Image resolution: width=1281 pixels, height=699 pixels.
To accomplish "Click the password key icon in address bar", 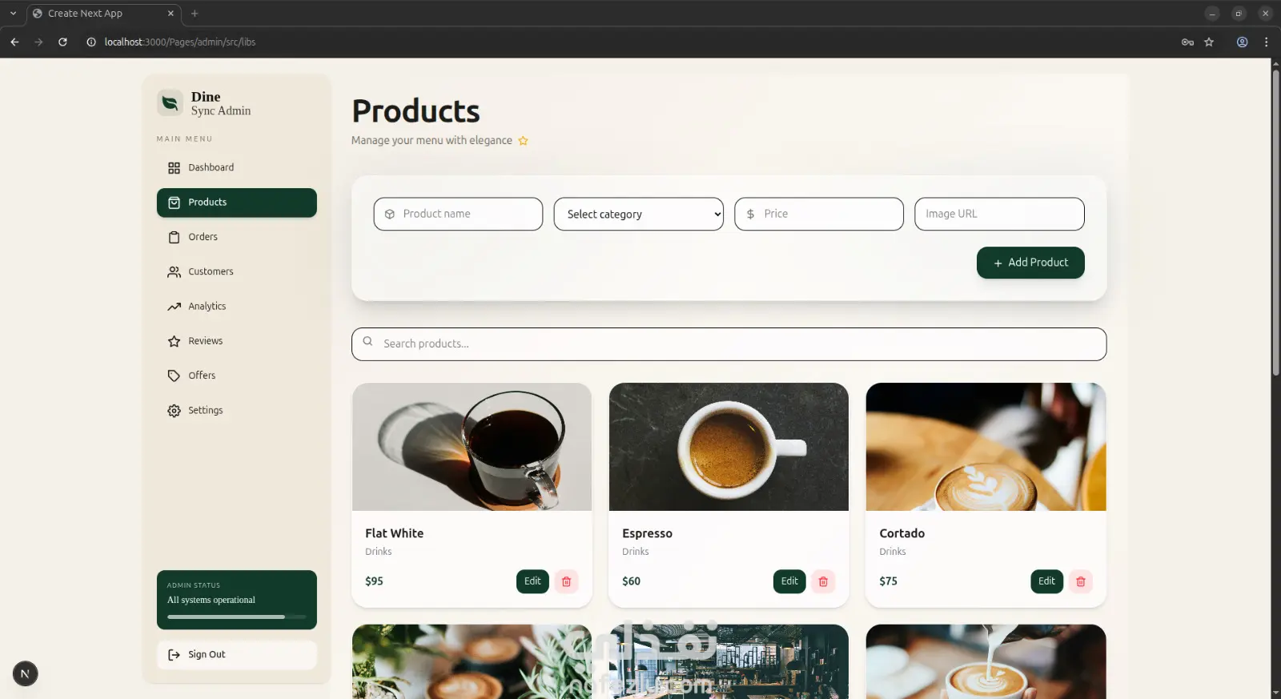I will pos(1187,42).
